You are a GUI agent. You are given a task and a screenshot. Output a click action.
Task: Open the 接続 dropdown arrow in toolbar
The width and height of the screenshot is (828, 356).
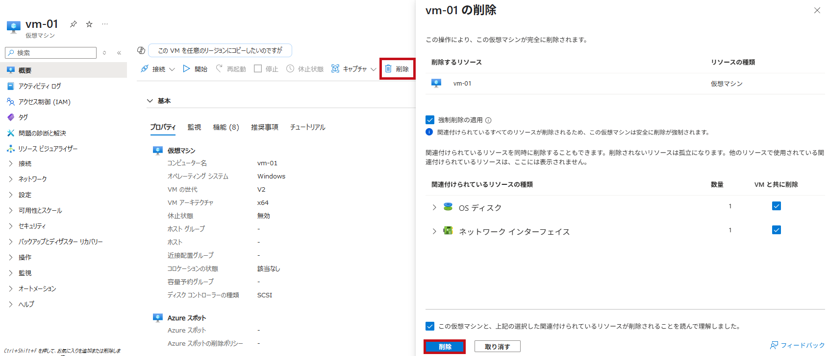(172, 69)
